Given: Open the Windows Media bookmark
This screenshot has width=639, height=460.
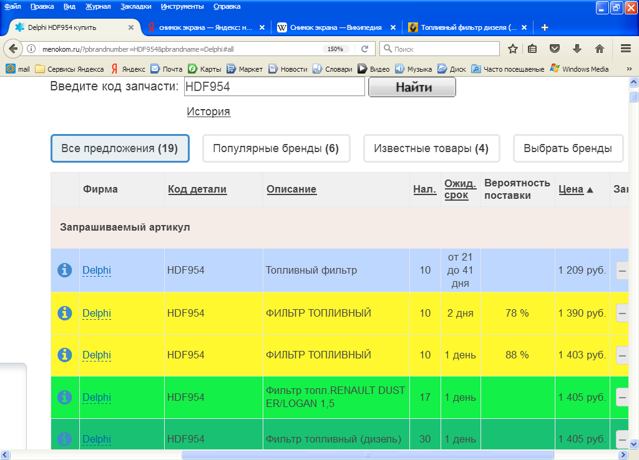Looking at the screenshot, I should (578, 69).
